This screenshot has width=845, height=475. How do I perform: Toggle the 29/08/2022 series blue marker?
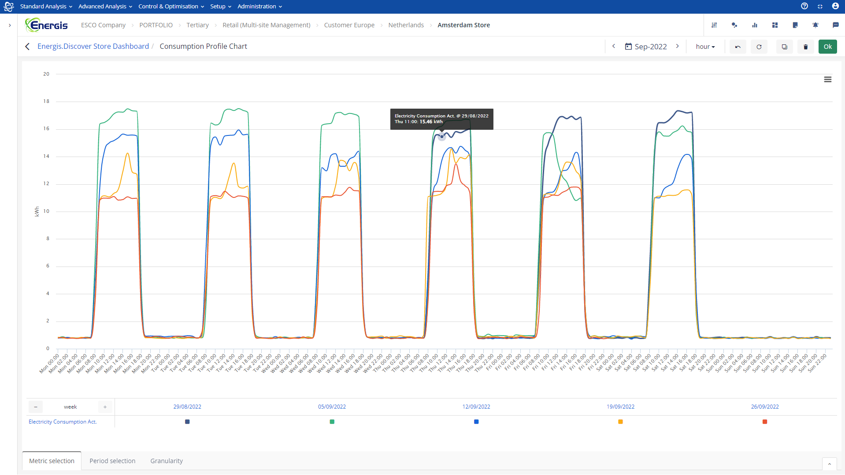(187, 421)
